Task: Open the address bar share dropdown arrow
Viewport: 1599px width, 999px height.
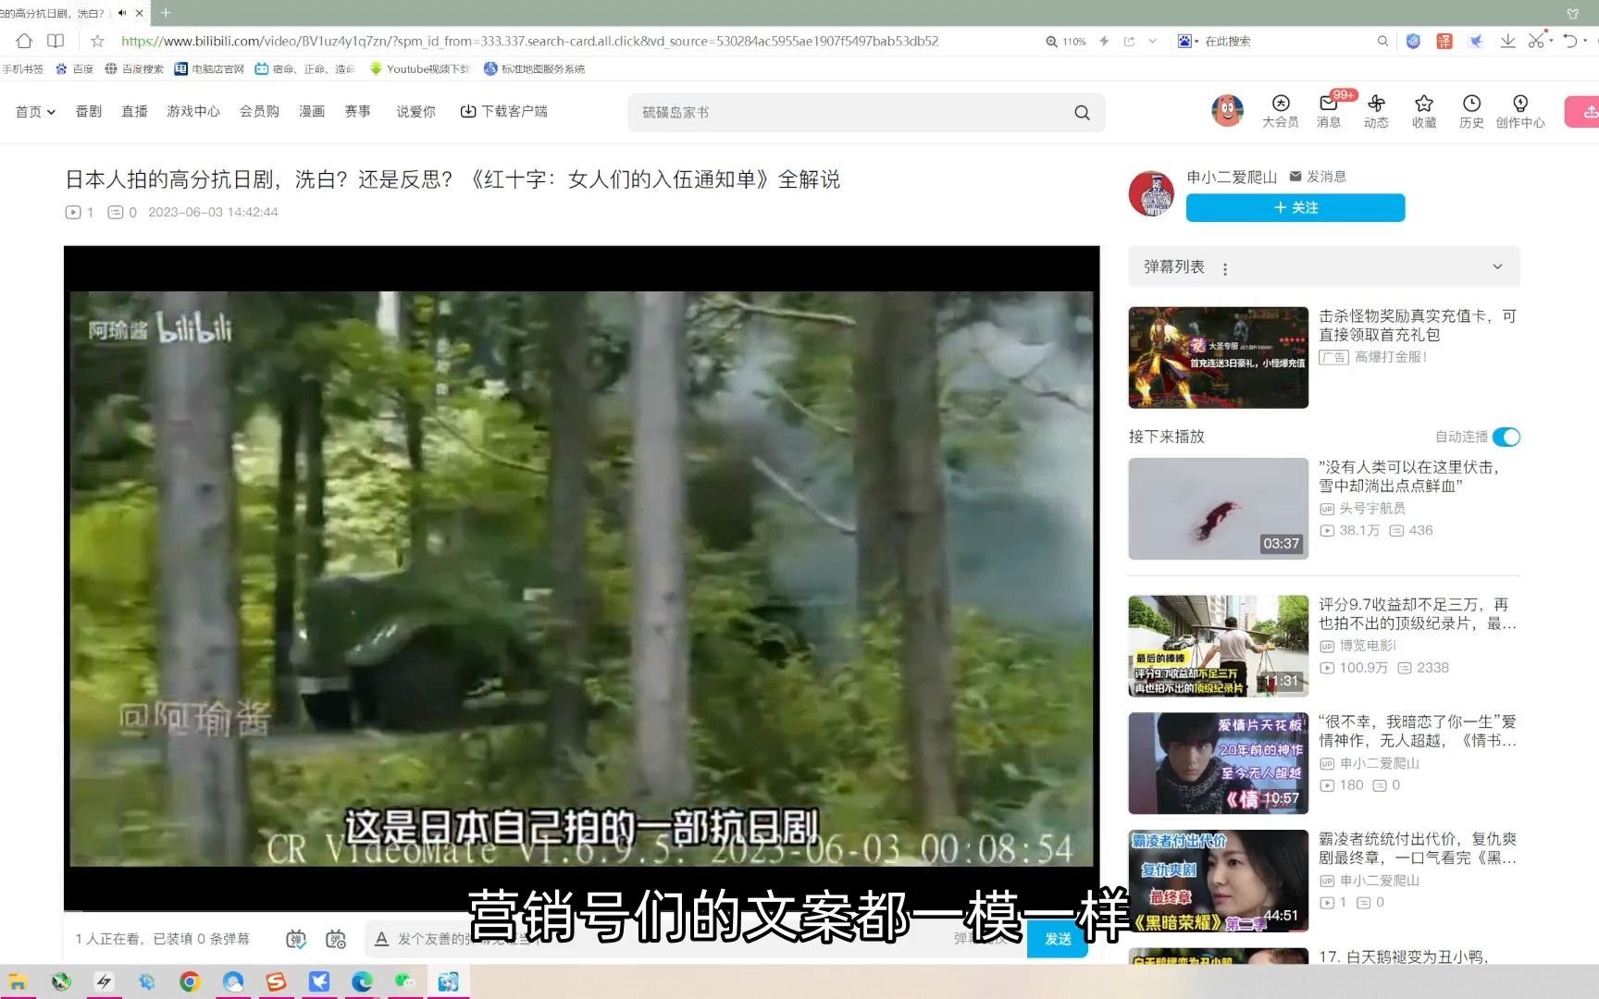Action: (x=1152, y=41)
